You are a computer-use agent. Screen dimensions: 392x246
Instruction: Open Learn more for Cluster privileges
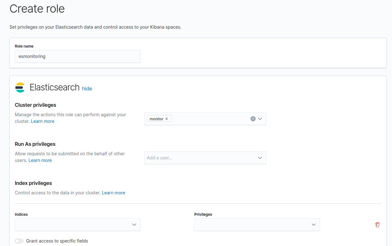(x=42, y=121)
